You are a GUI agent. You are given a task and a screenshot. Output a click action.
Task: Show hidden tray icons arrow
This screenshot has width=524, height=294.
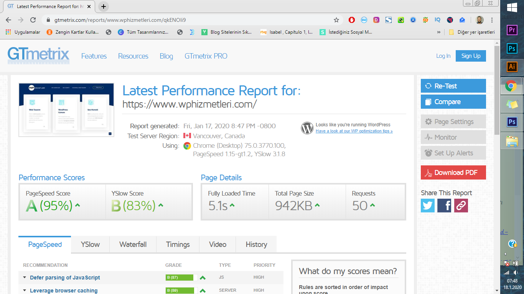pyautogui.click(x=505, y=254)
